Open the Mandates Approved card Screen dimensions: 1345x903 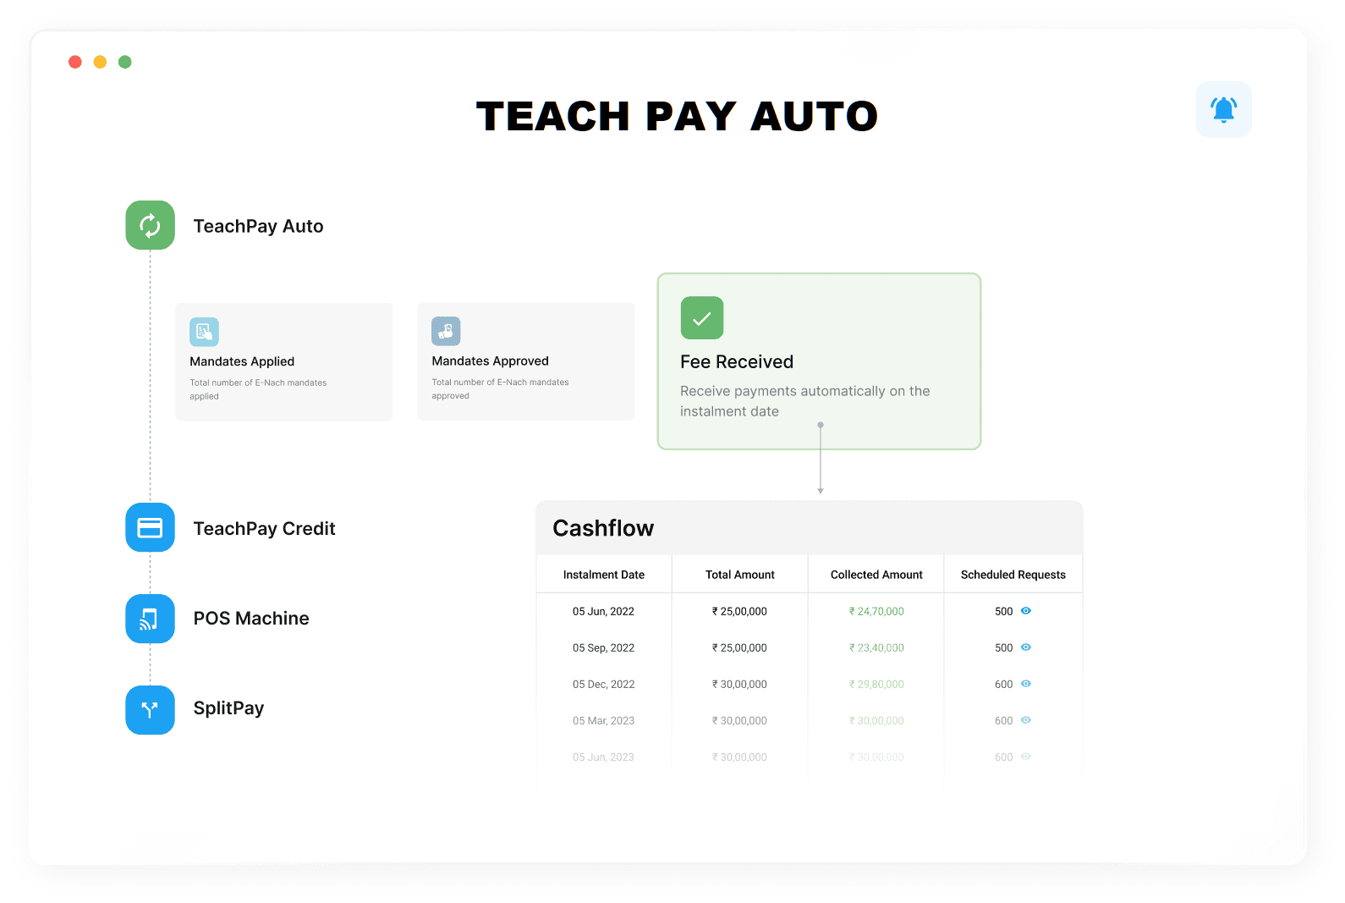tap(525, 362)
